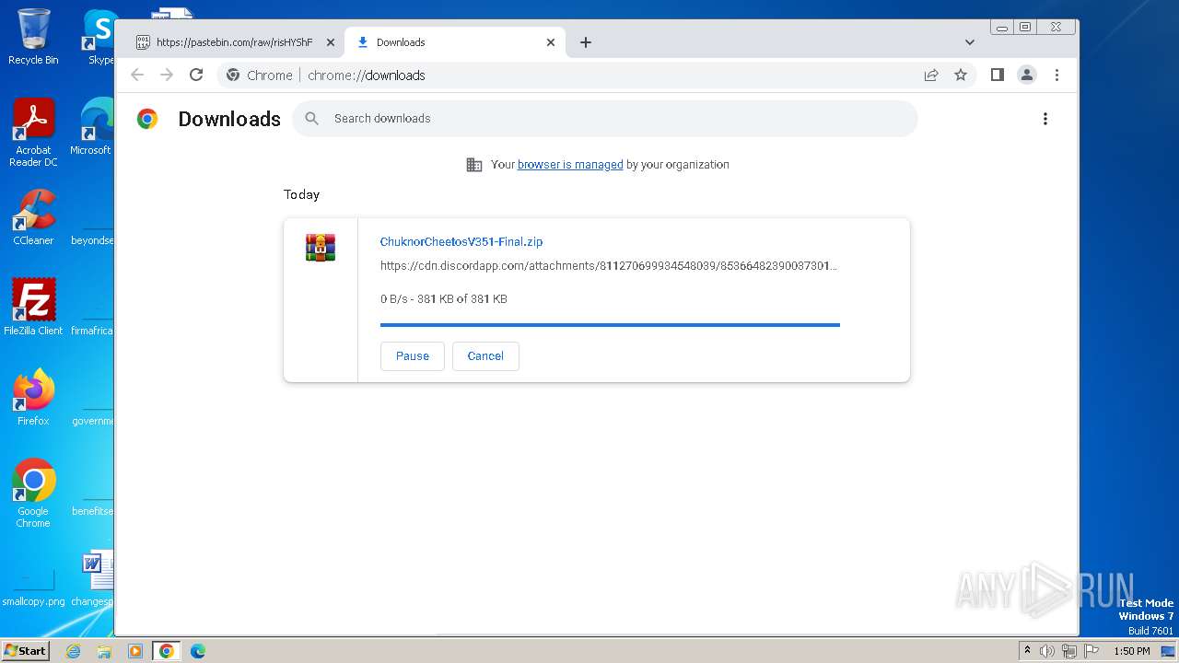Go back using the browser back arrow

click(x=137, y=76)
